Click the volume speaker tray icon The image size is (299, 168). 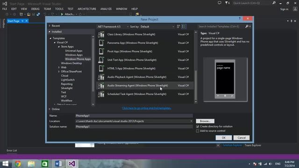pos(271,164)
